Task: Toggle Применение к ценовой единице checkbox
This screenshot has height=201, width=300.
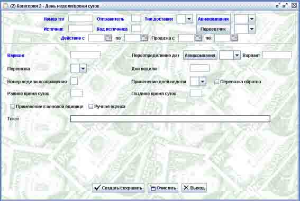Action: pyautogui.click(x=12, y=107)
